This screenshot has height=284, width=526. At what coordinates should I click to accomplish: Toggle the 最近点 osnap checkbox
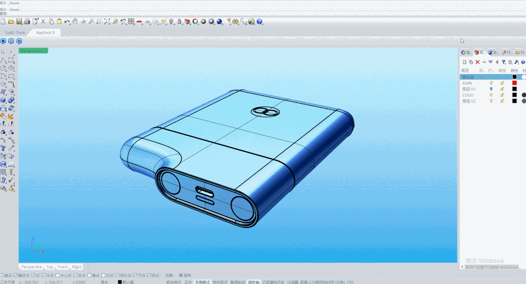16,275
